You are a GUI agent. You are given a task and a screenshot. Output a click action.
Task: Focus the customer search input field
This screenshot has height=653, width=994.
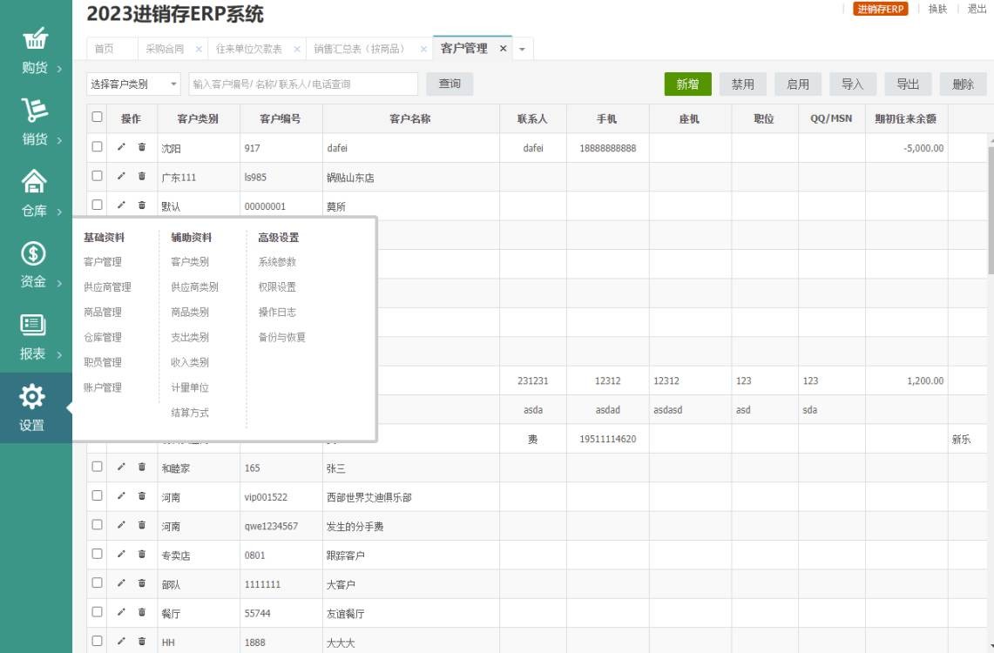pos(302,84)
